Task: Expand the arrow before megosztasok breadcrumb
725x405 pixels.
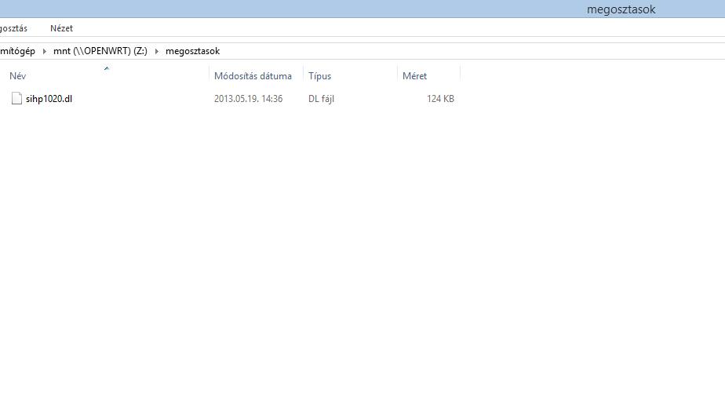Action: (x=157, y=51)
